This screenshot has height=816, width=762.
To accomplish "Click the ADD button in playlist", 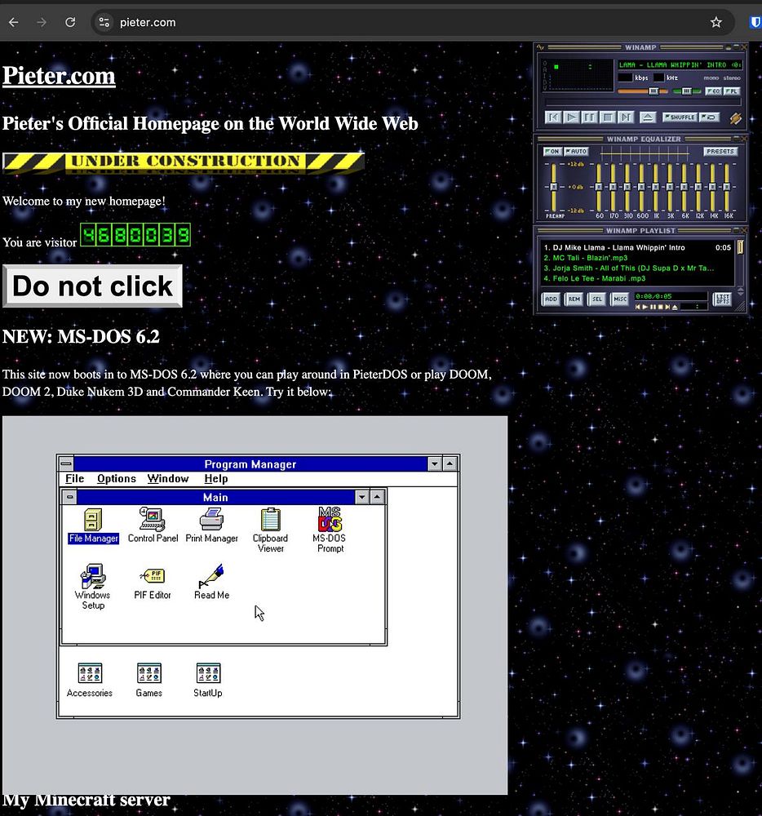I will (x=551, y=299).
